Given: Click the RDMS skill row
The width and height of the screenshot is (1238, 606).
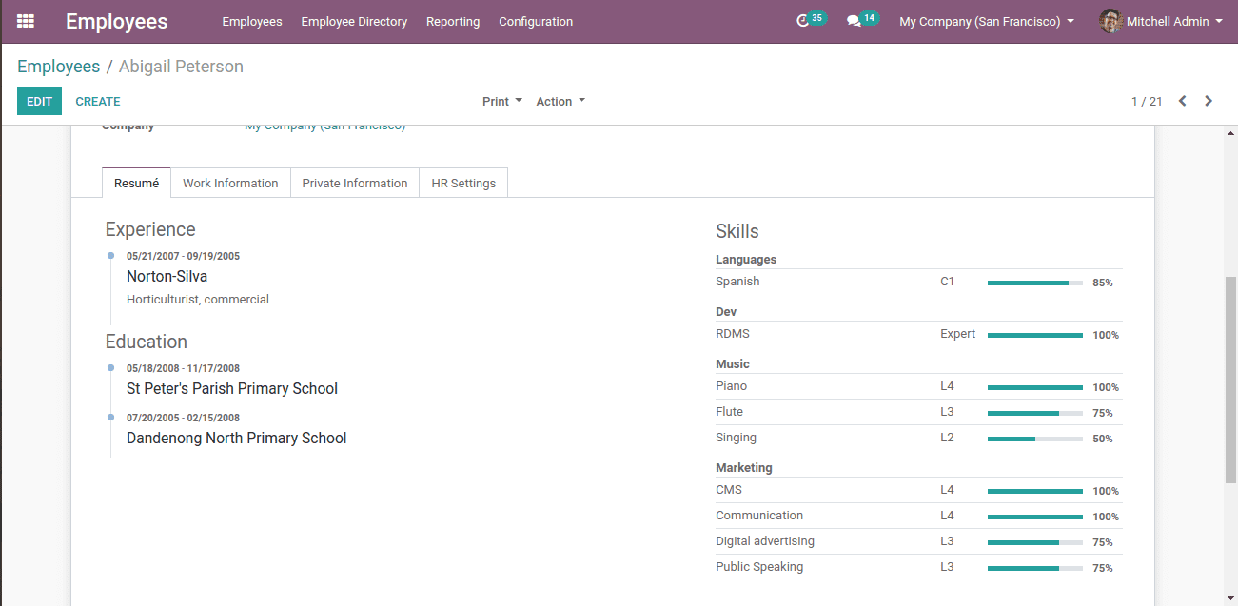Looking at the screenshot, I should click(x=918, y=334).
